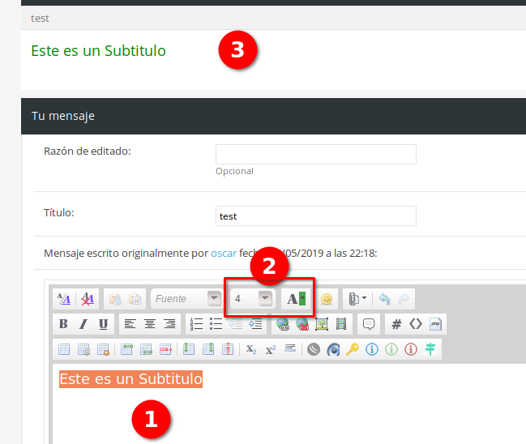This screenshot has height=444, width=526.
Task: Click the Razón de editado field
Action: [x=315, y=155]
